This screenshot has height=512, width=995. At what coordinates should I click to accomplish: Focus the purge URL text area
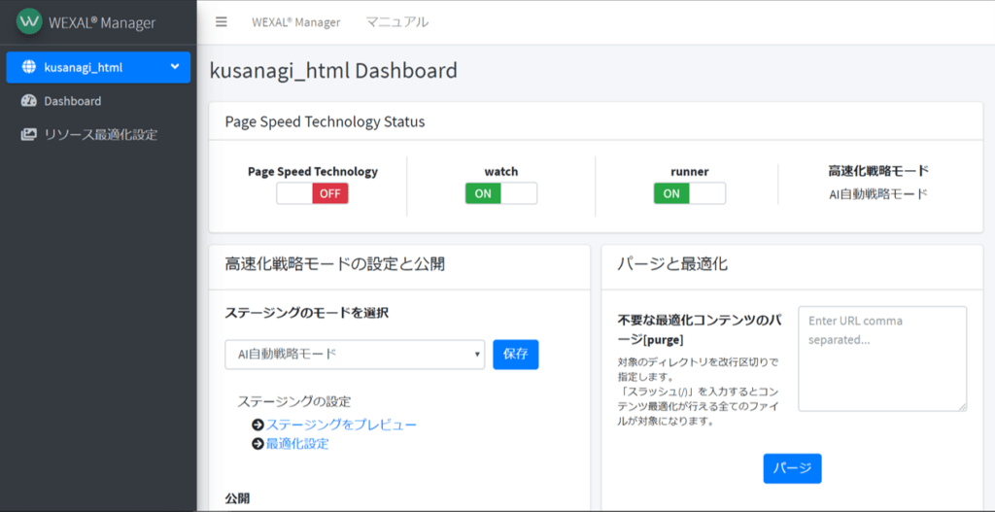882,359
